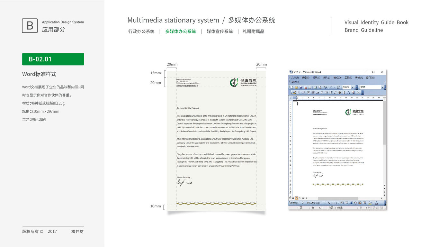Click the View Code icon
The width and height of the screenshot is (439, 247).
click(303, 93)
